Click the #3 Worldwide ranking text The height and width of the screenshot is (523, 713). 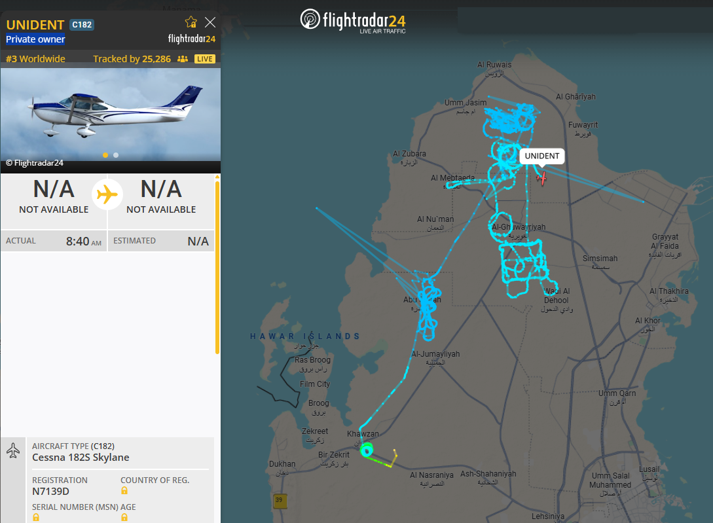click(x=36, y=59)
